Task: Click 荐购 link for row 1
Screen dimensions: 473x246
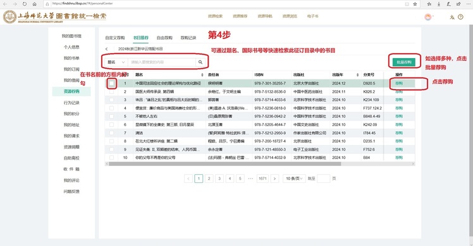Action: (399, 83)
